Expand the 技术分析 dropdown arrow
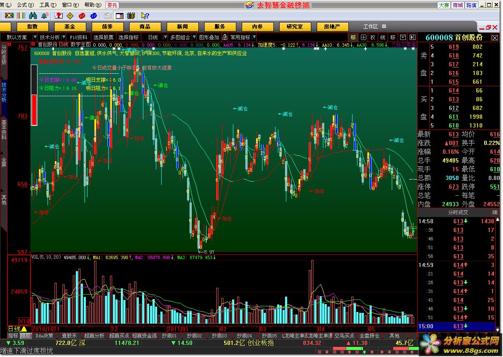Viewport: 503px width, 357px height. pos(63,37)
